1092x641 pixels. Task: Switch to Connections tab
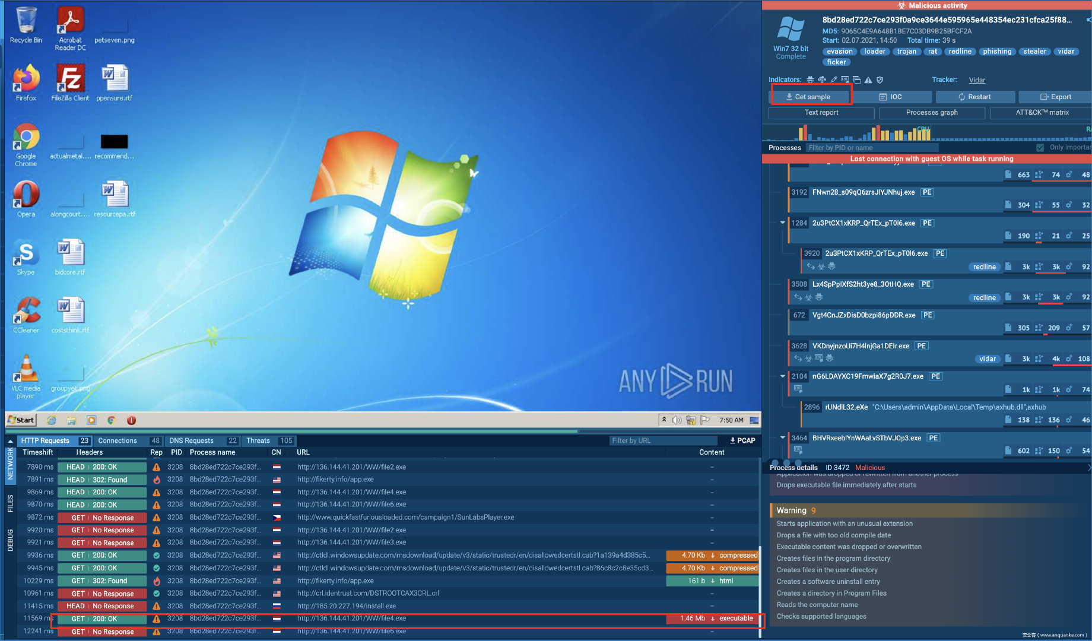coord(128,441)
